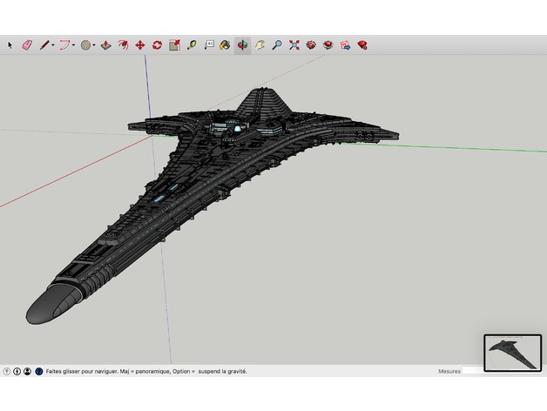Screen dimensions: 547x411
Task: Click the 'Mesures' label
Action: coord(449,372)
